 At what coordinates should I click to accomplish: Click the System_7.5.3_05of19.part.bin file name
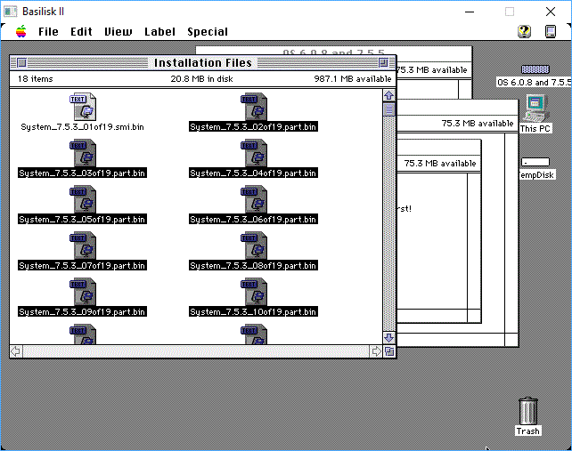[x=83, y=220]
